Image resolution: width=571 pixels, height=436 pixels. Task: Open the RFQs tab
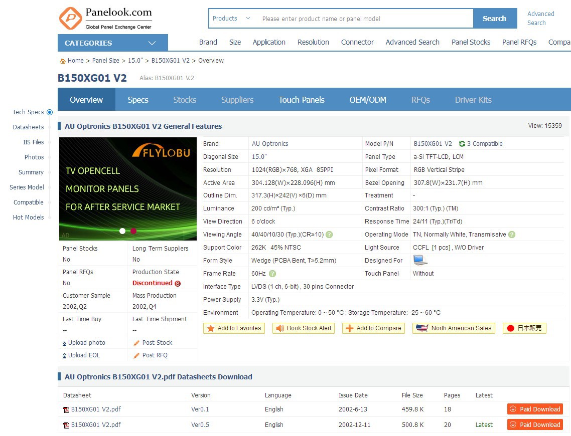coord(420,100)
